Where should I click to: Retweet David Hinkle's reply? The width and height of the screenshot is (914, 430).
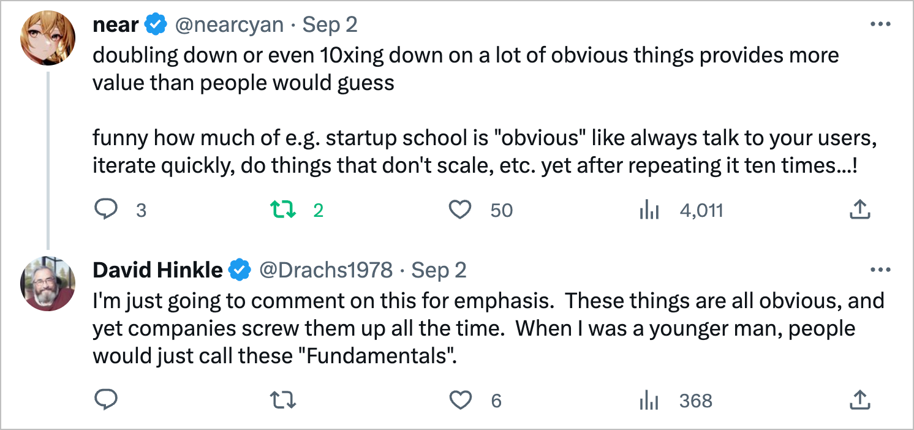[x=284, y=401]
